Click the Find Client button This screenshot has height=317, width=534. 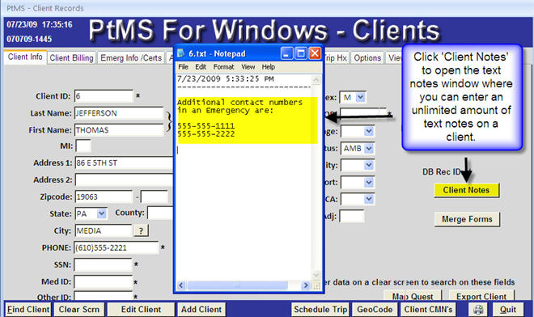(x=28, y=310)
